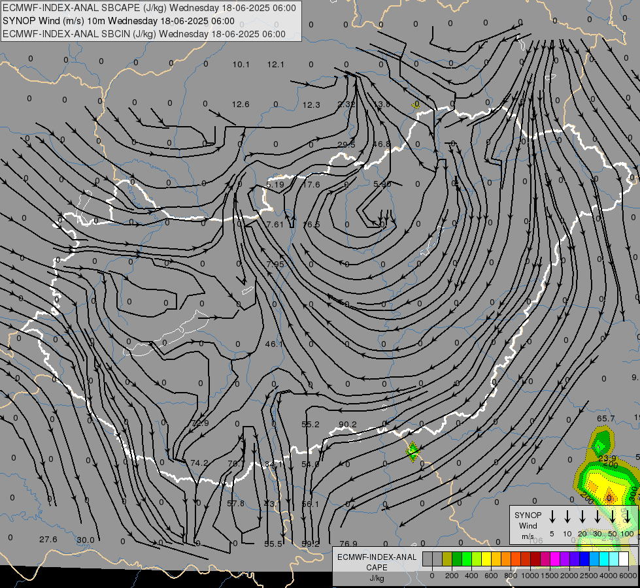The image size is (640, 588).
Task: Click the 1500 tick label on colorbar
Action: pyautogui.click(x=549, y=576)
